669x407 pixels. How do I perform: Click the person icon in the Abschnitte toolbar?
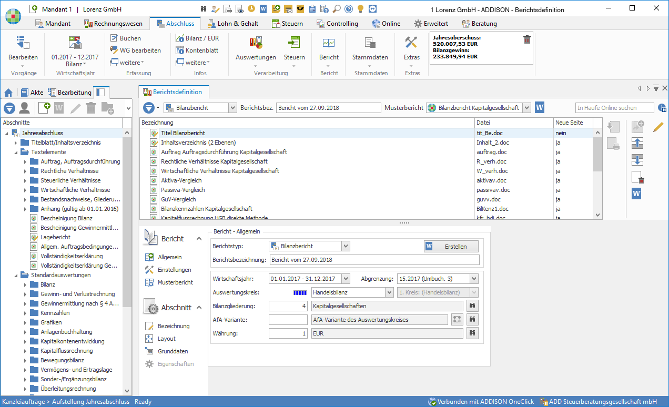[24, 108]
